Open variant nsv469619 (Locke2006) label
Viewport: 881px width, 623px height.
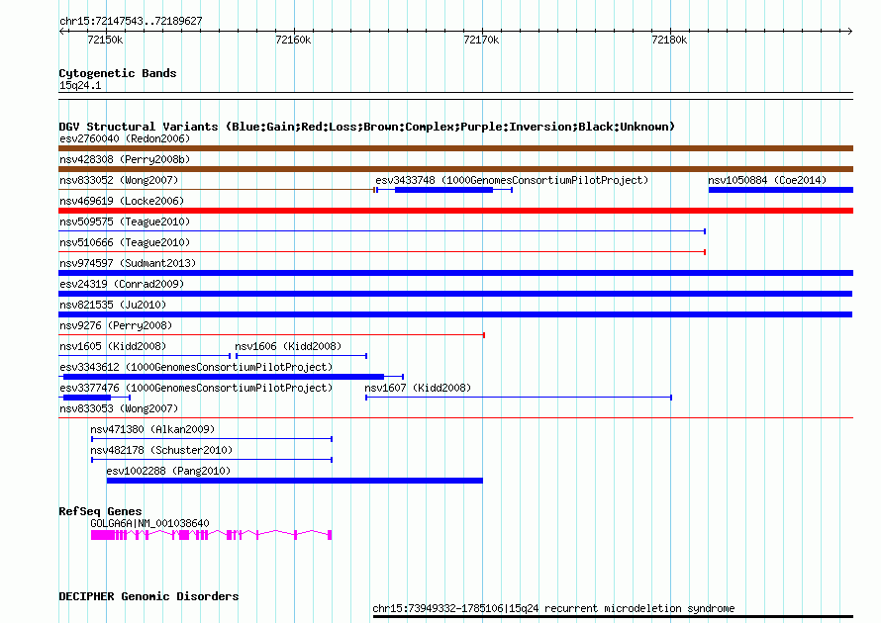122,201
